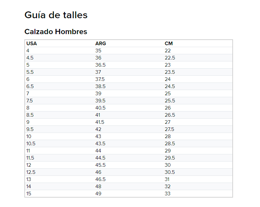Image resolution: width=260 pixels, height=207 pixels.
Task: Click the 23.5 CM cell
Action: point(170,72)
